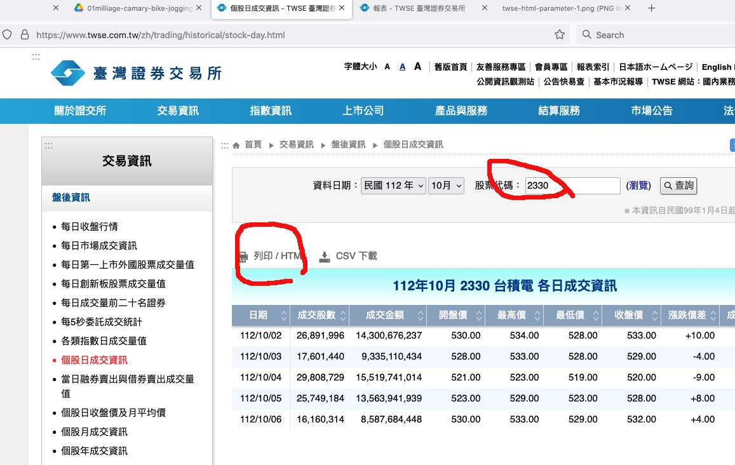Click the 查詢 search button
This screenshot has width=735, height=465.
tap(678, 185)
